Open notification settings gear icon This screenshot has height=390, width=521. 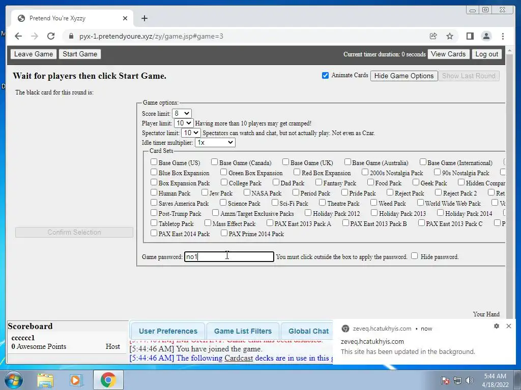point(497,326)
